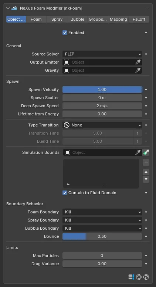This screenshot has height=287, width=156.
Task: Animate Type Transition property dot
Action: click(x=146, y=125)
